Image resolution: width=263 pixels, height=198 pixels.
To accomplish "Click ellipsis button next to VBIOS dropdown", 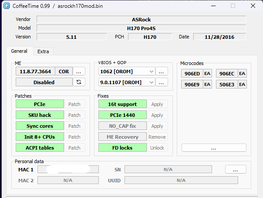I will click(162, 71).
